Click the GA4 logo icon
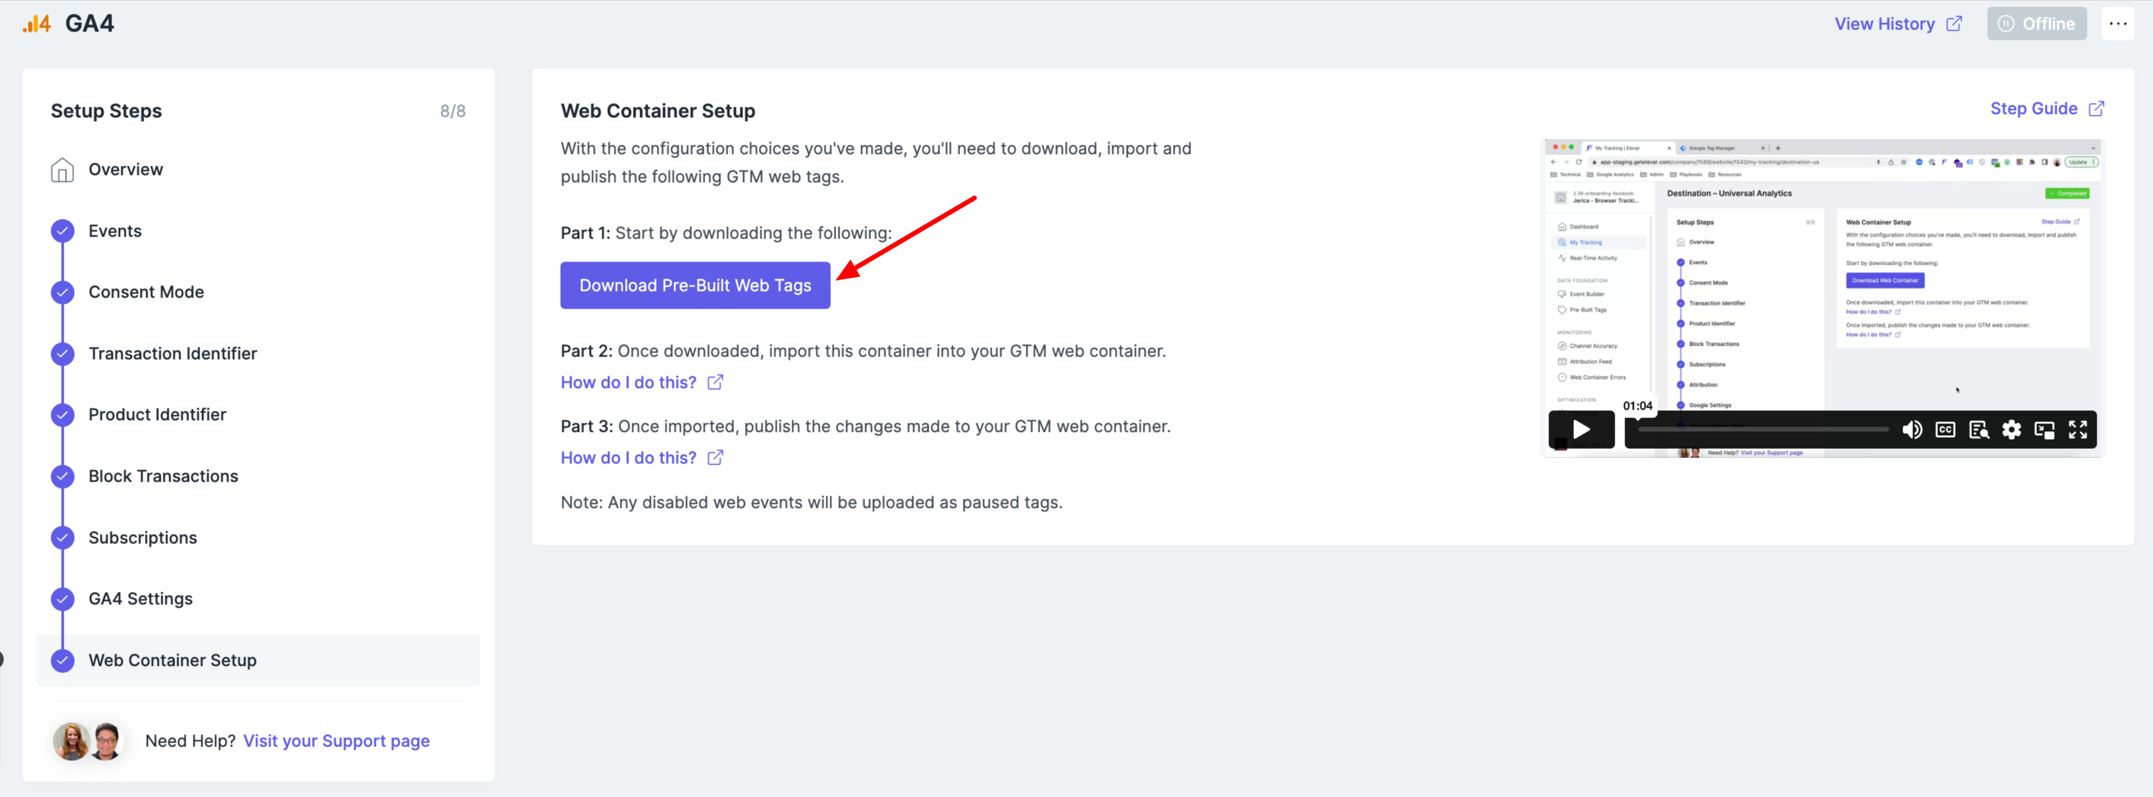Viewport: 2153px width, 797px height. (x=36, y=24)
